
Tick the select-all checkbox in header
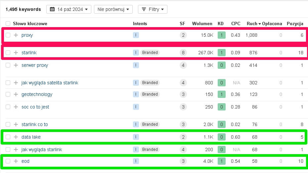[x=8, y=23]
